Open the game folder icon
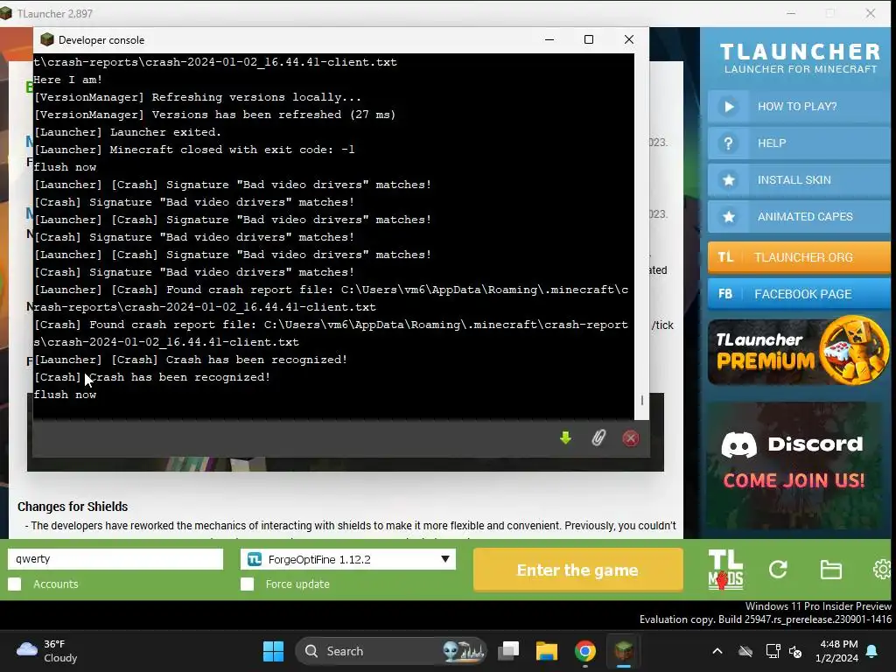The image size is (896, 672). [x=831, y=570]
